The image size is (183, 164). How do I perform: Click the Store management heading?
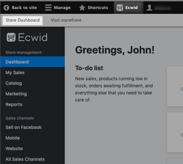[24, 53]
